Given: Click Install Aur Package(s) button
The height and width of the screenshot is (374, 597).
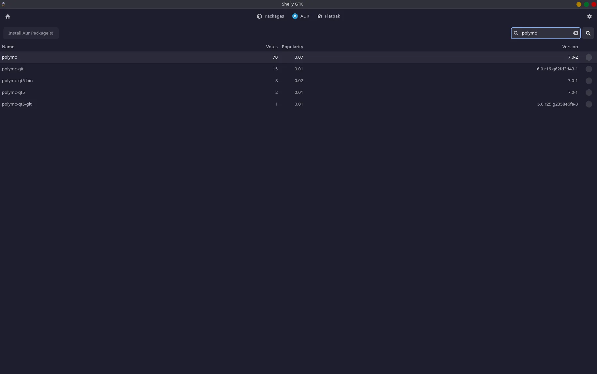Looking at the screenshot, I should (31, 33).
